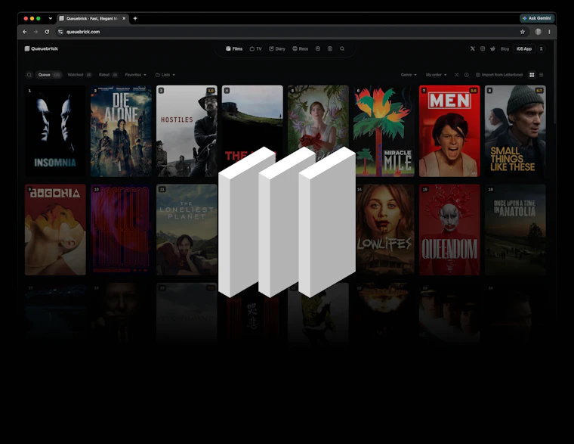The image size is (574, 444).
Task: Click the iOS App button
Action: coord(524,48)
